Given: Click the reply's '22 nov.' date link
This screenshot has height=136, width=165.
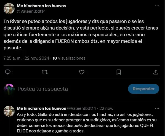Looking at the screenshot, I should 106,108.
